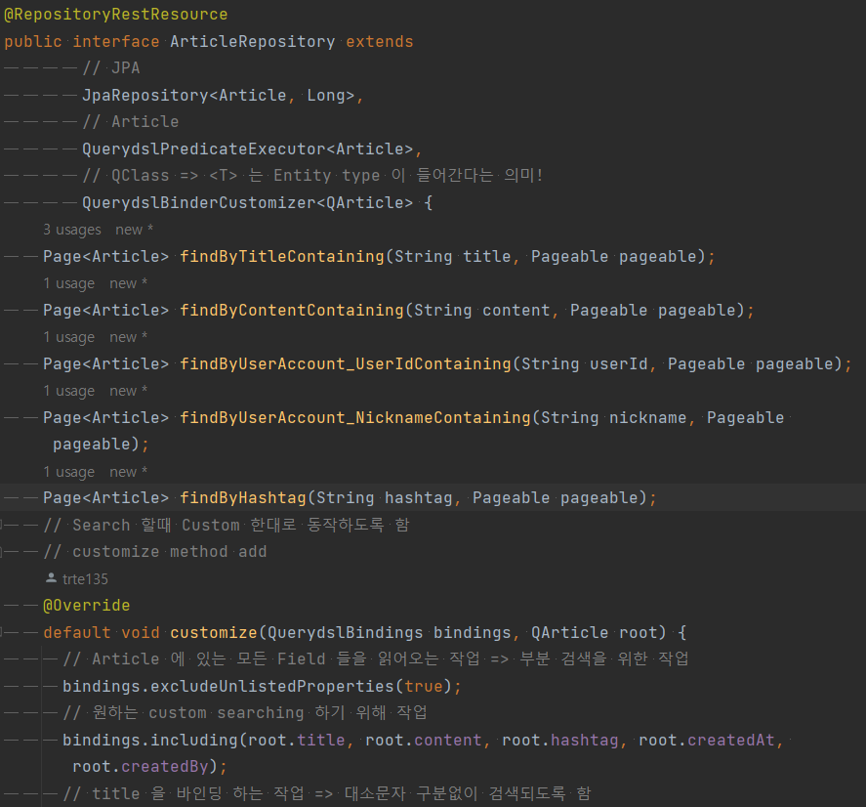Click the "new *" hint above findByHashtag
The width and height of the screenshot is (866, 807).
pyautogui.click(x=128, y=472)
